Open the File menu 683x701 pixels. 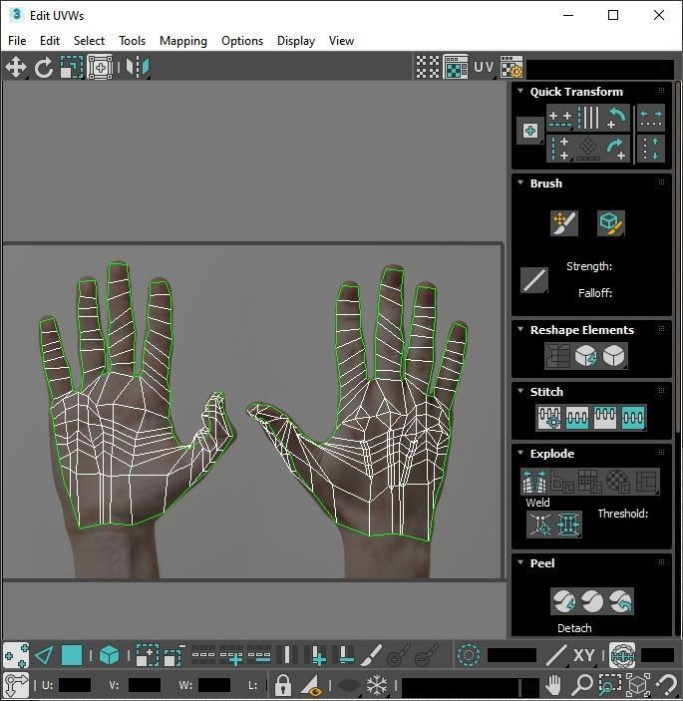17,41
